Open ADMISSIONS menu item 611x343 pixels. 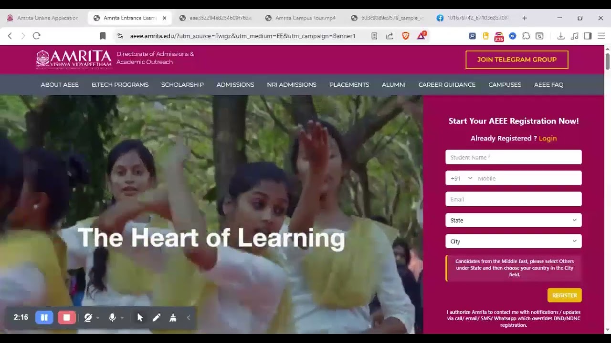coord(235,84)
